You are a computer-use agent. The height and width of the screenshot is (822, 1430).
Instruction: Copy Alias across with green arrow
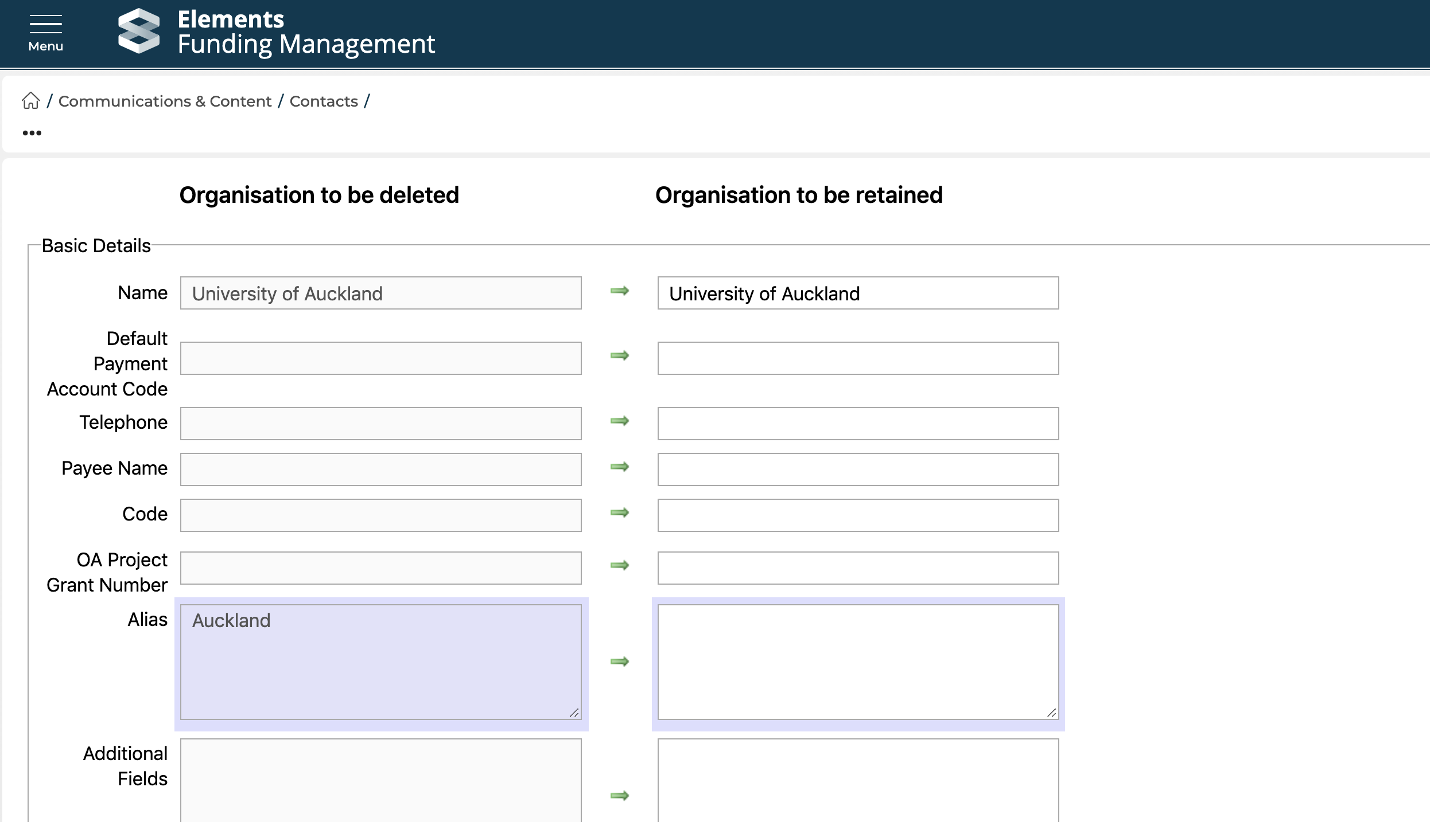[x=619, y=662]
